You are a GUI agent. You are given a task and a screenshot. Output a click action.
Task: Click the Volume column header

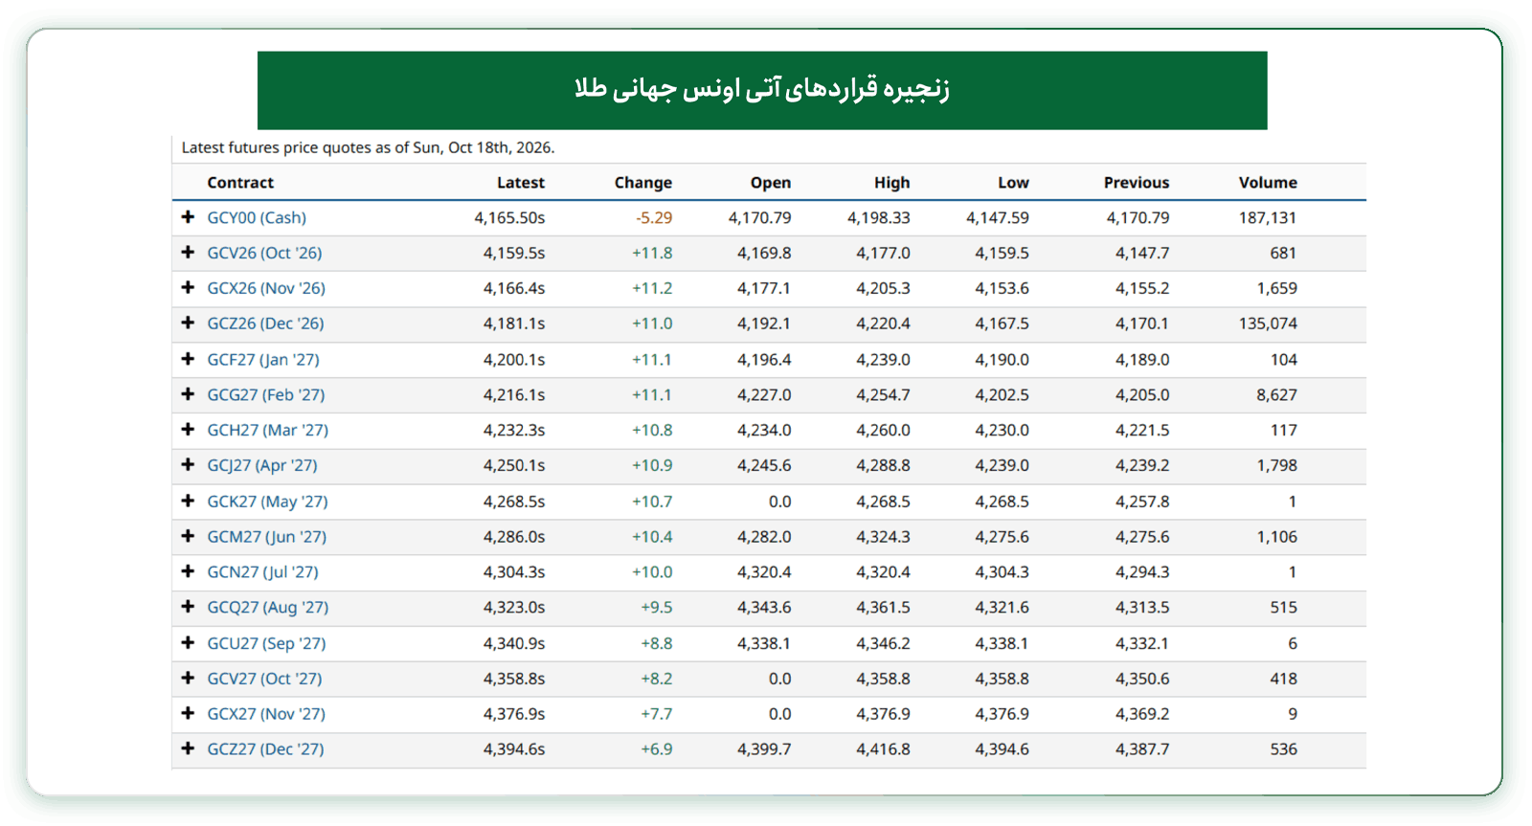pyautogui.click(x=1268, y=182)
